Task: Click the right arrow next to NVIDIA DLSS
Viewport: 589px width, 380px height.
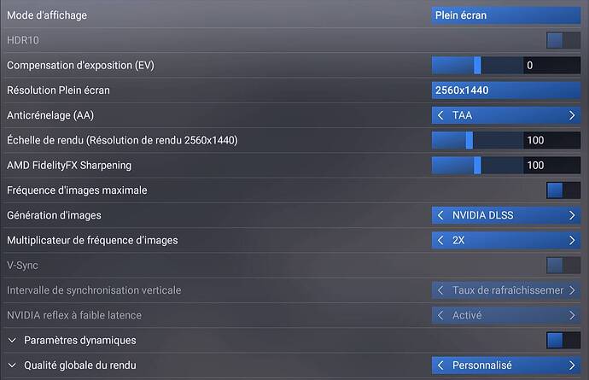Action: pyautogui.click(x=572, y=216)
